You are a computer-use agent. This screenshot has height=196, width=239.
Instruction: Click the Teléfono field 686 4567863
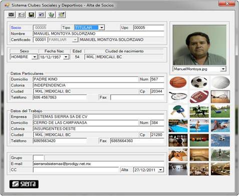pos(60,97)
